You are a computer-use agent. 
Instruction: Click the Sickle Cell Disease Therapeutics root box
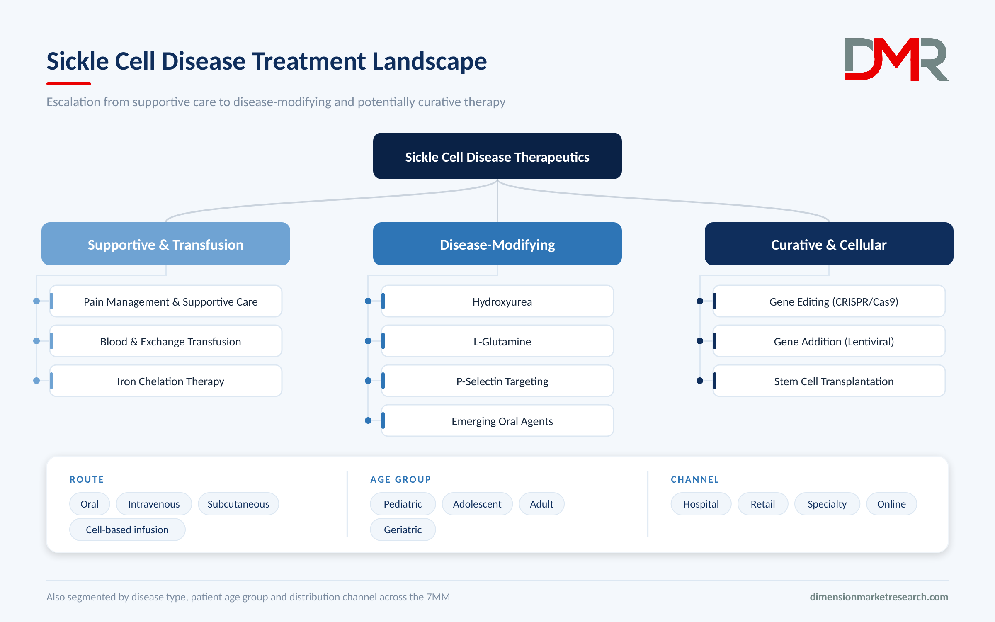point(497,156)
